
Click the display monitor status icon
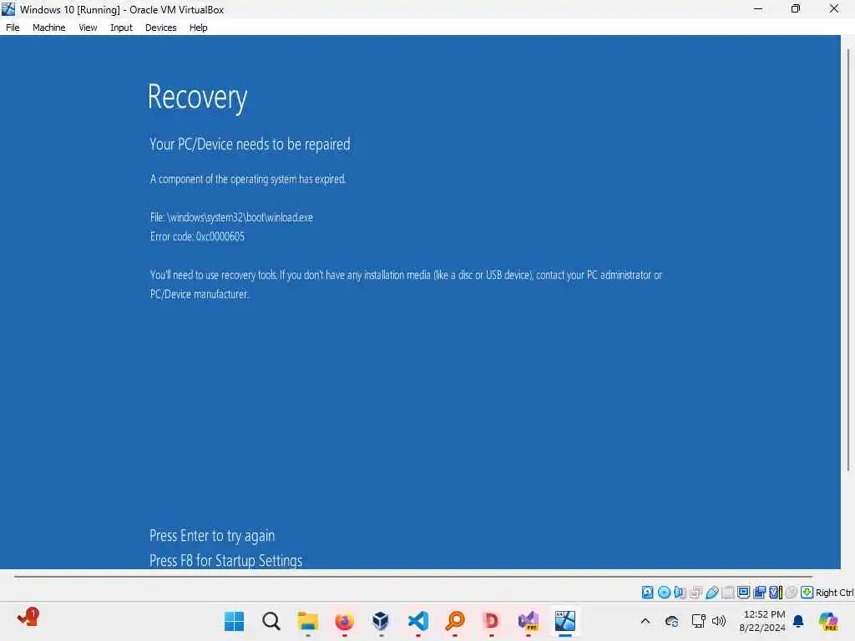[x=743, y=592]
